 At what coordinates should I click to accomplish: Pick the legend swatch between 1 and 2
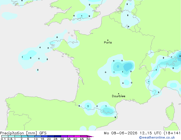coord(18,136)
